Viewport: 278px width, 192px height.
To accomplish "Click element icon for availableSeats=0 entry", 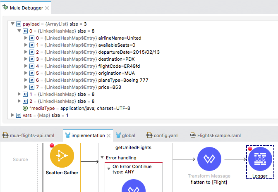I will pyautogui.click(x=32, y=45).
